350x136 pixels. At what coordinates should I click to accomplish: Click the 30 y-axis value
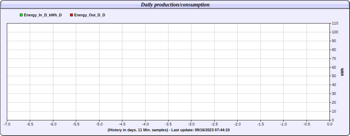pyautogui.click(x=334, y=94)
